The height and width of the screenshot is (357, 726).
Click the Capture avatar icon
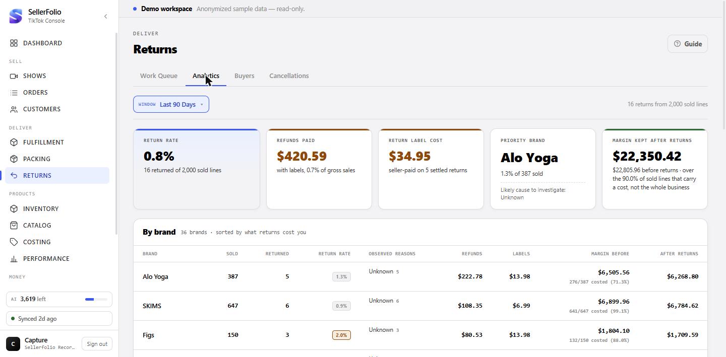click(13, 344)
